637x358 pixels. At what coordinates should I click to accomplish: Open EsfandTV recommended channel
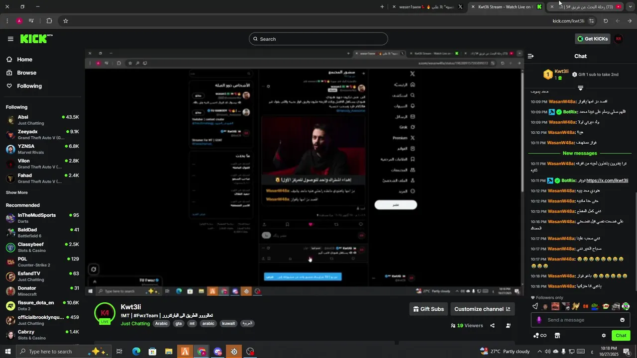tap(42, 276)
